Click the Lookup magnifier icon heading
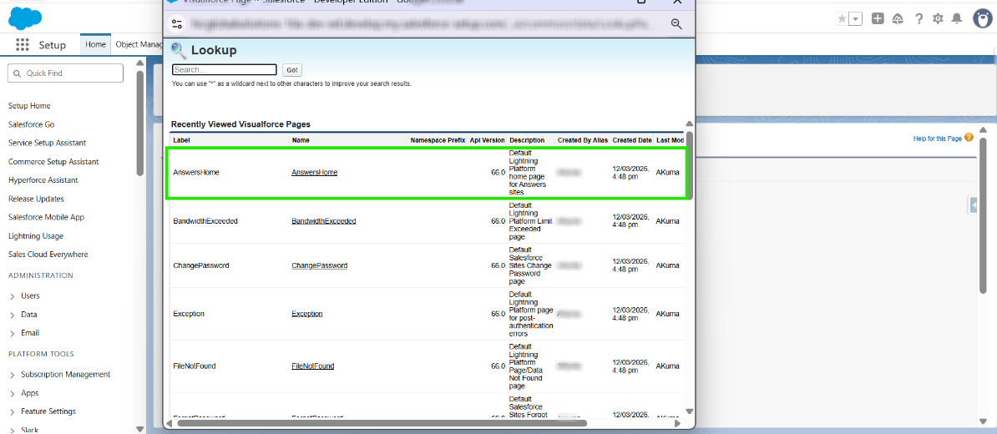 [180, 50]
